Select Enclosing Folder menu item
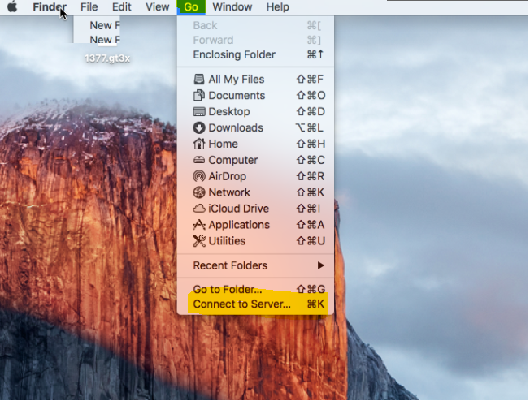The height and width of the screenshot is (401, 530). click(x=255, y=54)
